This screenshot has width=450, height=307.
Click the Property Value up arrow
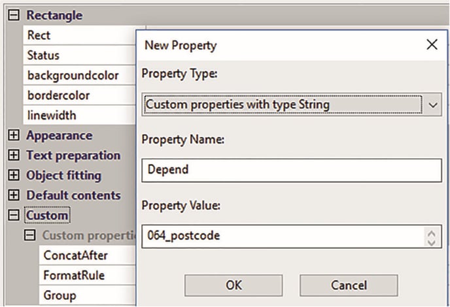432,234
